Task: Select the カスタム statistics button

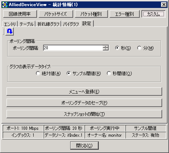Action: click(x=153, y=14)
